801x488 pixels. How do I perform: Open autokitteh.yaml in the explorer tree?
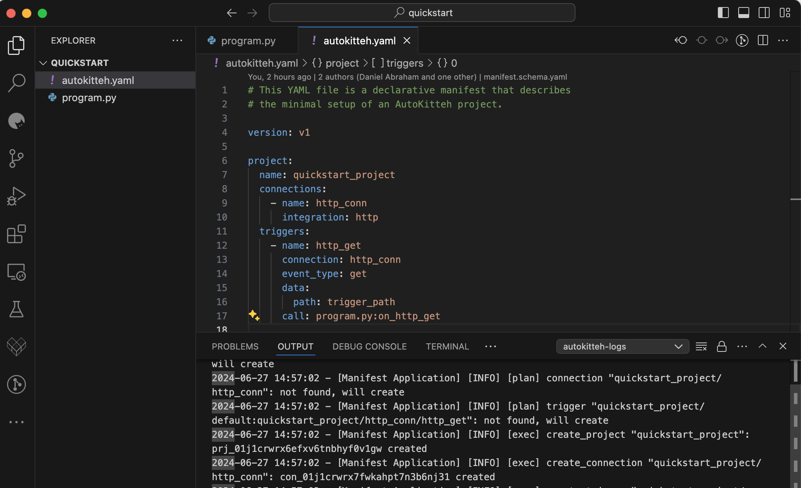click(115, 80)
